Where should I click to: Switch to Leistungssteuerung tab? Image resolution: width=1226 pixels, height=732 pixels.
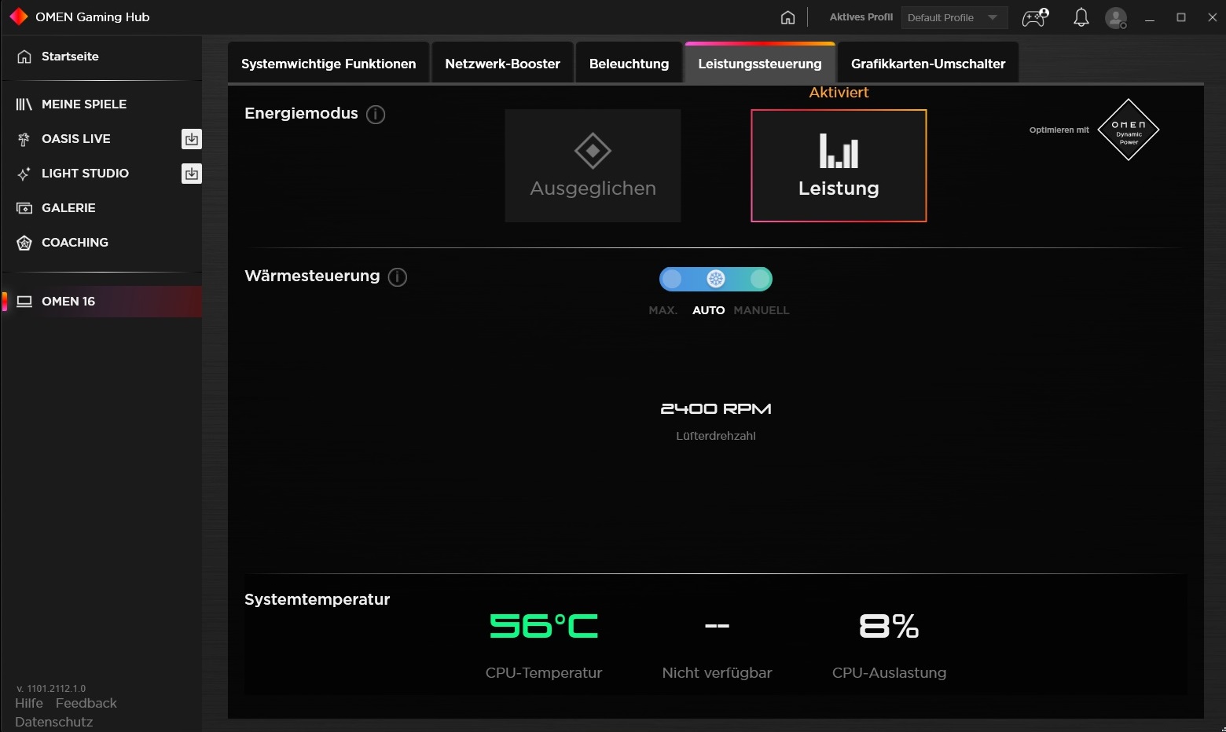click(x=760, y=64)
